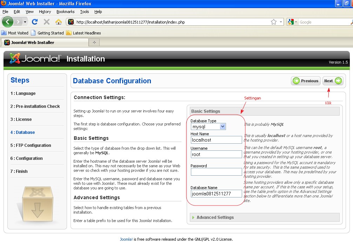
Task: Click the Joomla! link in footer
Action: point(126,239)
